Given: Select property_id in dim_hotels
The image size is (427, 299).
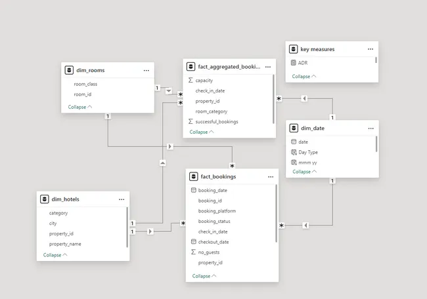Looking at the screenshot, I should tap(61, 233).
